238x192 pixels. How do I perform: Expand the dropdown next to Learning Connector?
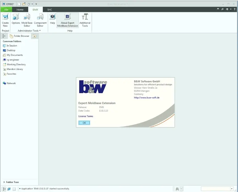click(x=231, y=9)
